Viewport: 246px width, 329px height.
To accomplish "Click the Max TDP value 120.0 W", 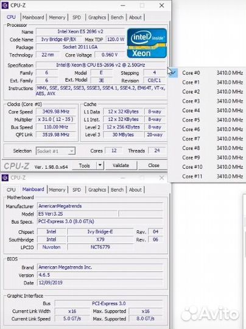I will (x=116, y=39).
